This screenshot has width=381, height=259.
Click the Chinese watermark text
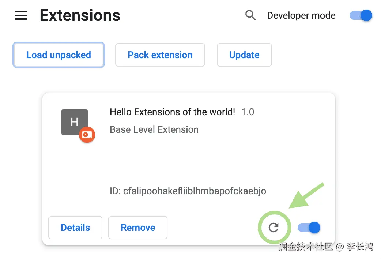(325, 247)
